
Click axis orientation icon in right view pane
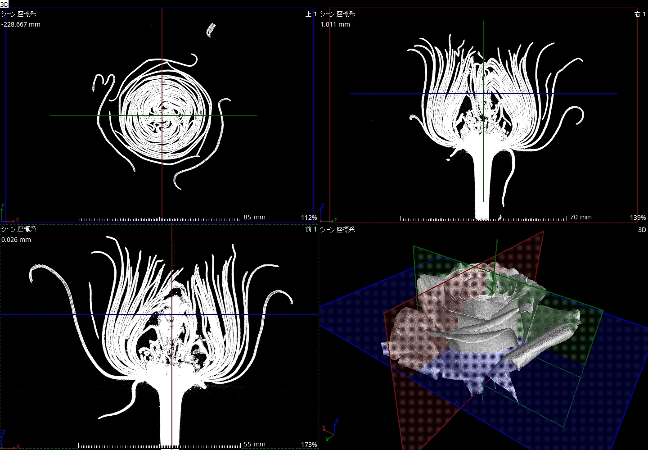click(328, 214)
